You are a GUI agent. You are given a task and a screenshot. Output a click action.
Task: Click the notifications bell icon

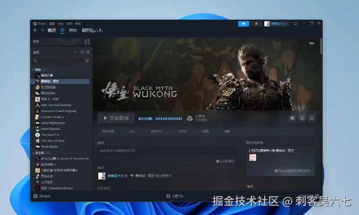pos(256,23)
